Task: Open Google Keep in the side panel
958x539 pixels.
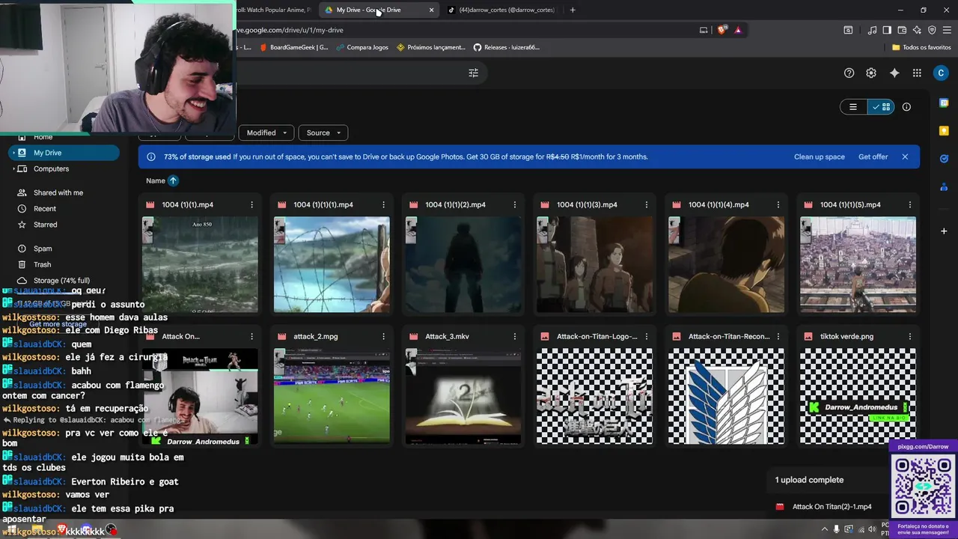Action: 944,131
